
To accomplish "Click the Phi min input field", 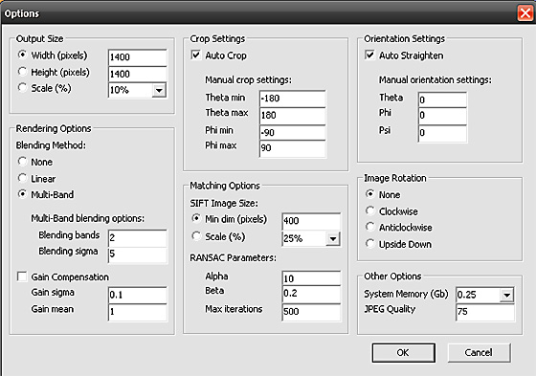I will coord(293,133).
